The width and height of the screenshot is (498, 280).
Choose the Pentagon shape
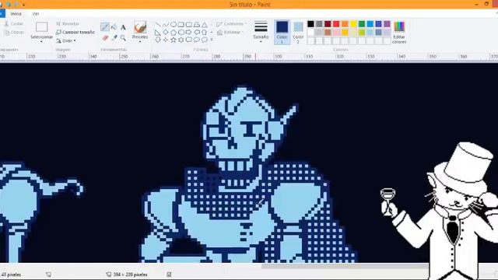click(x=174, y=33)
